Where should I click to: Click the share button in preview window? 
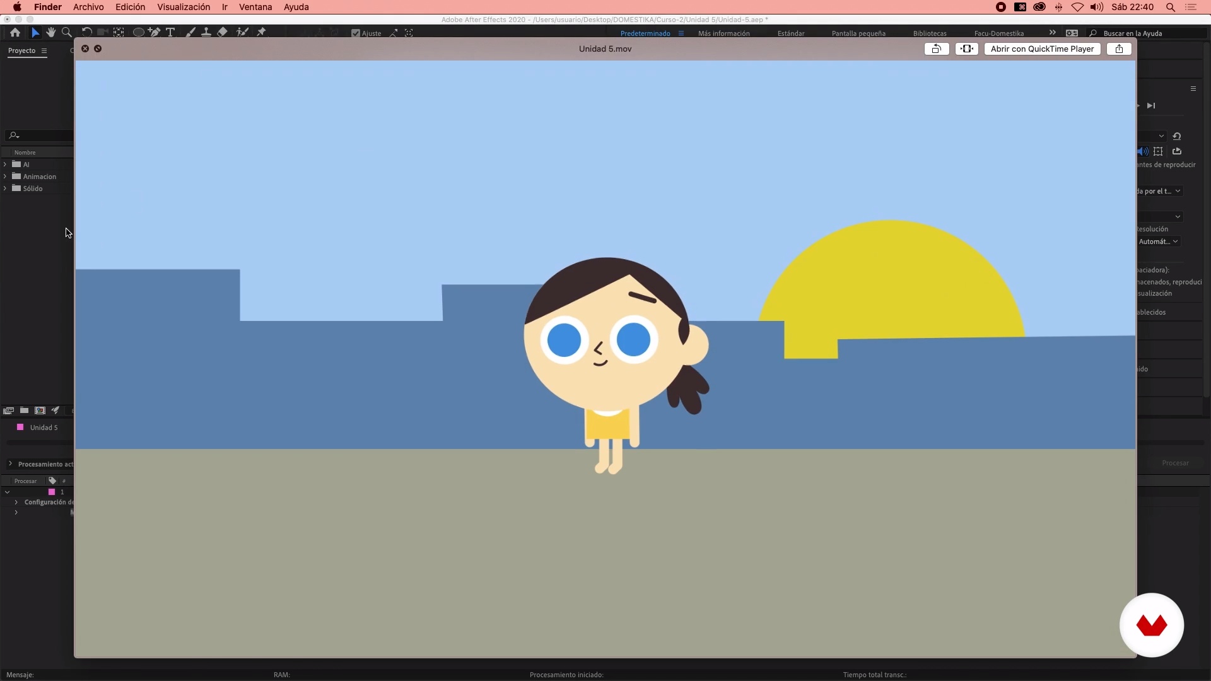pos(1119,49)
